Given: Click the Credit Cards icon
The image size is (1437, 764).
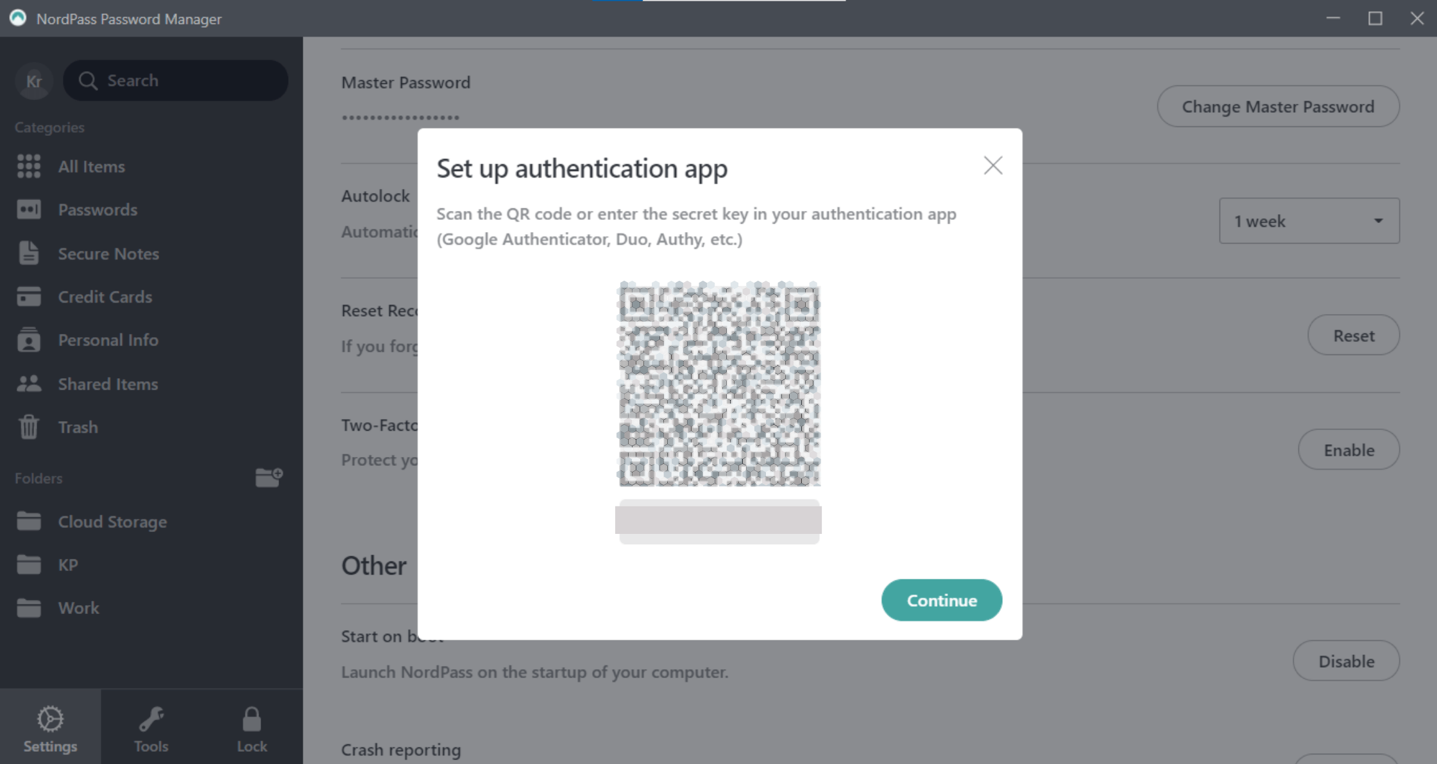Looking at the screenshot, I should [29, 297].
